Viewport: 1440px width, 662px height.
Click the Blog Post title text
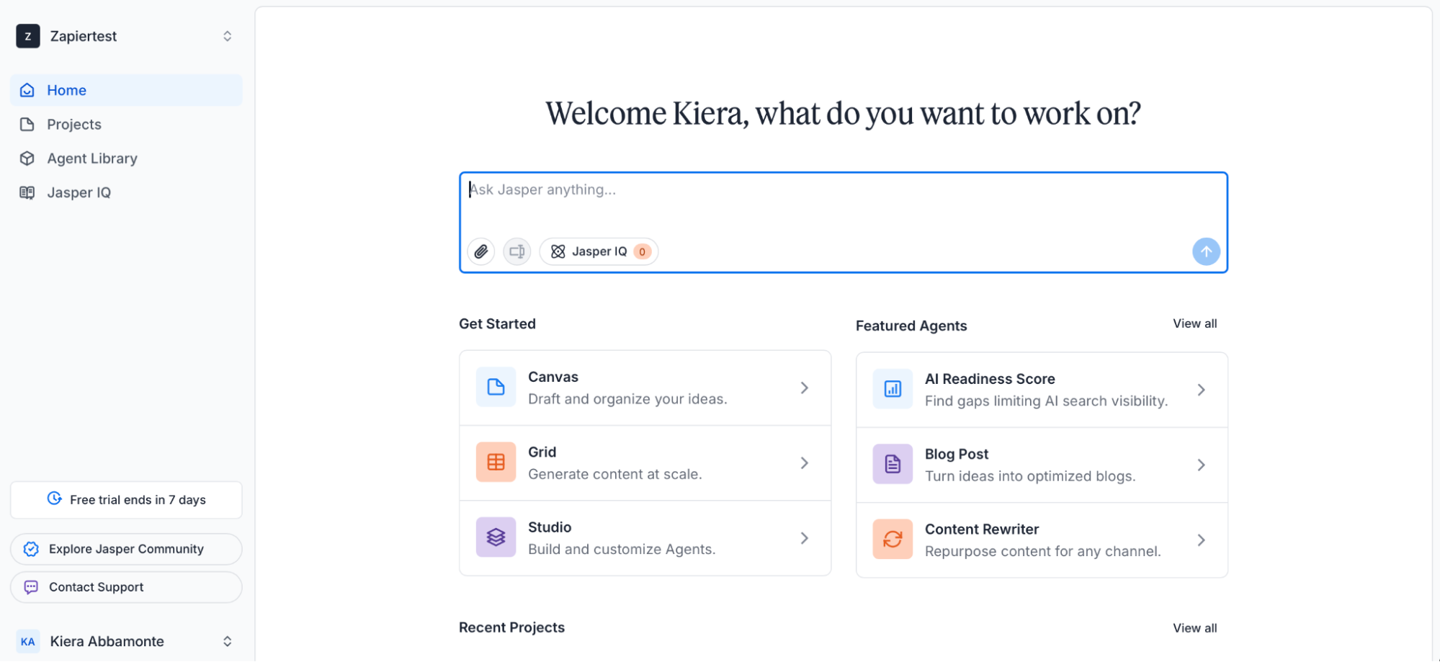957,454
